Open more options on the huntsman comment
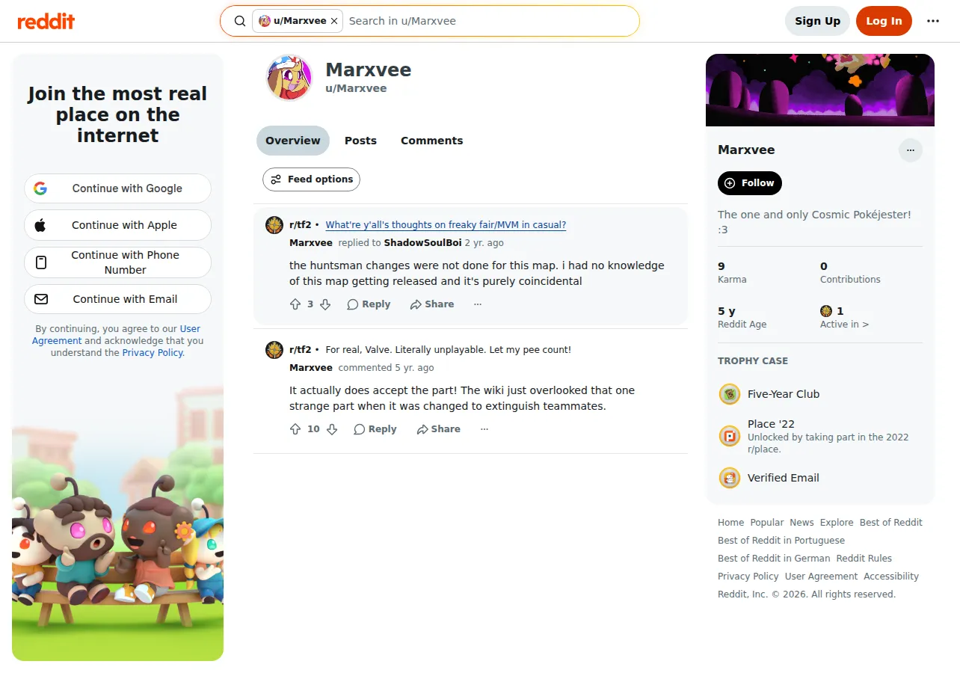This screenshot has height=673, width=960. (x=478, y=304)
